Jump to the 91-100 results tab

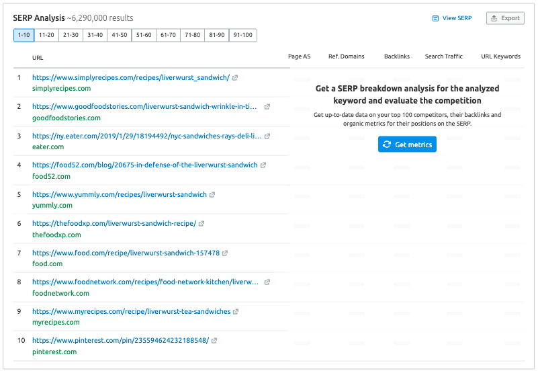(242, 35)
